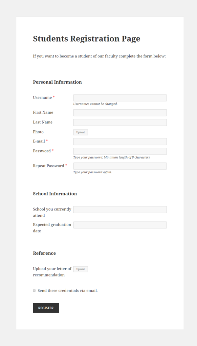Screen dimensions: 197x346
Task: Click the Personal Information heading
Action: tap(57, 82)
